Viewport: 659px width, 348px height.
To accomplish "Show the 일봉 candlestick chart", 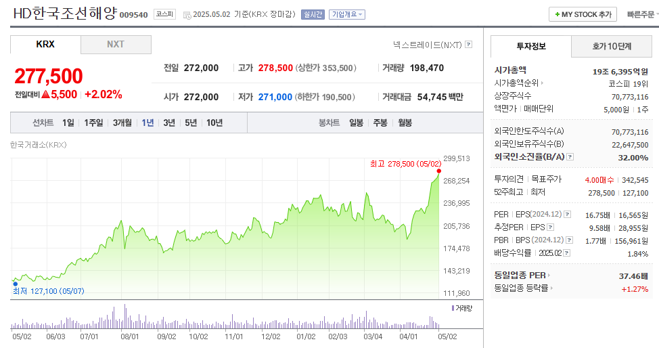I will click(x=356, y=123).
